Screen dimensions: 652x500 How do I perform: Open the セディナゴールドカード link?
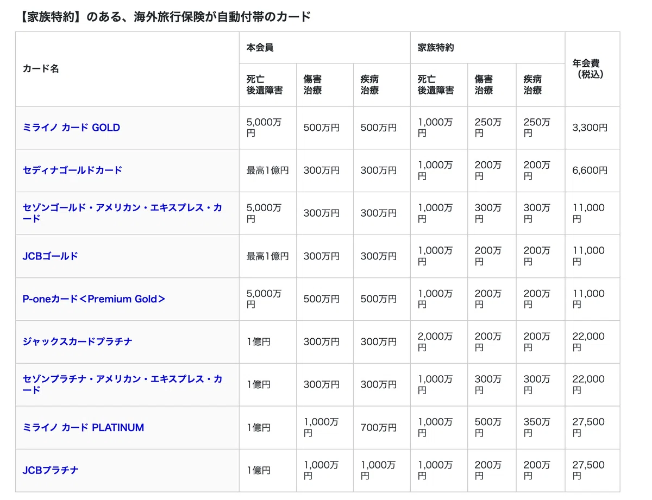[x=72, y=170]
